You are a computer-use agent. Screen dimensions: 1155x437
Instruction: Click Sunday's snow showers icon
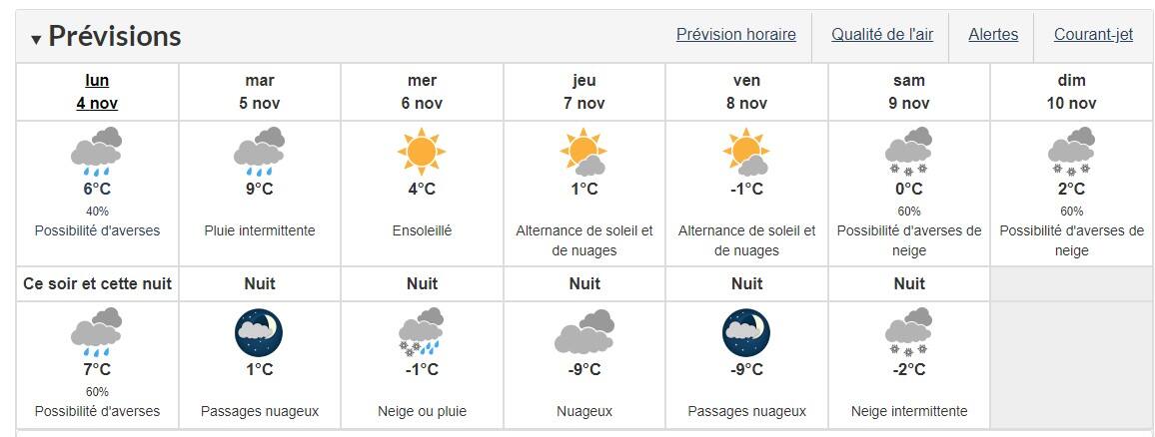click(x=1071, y=152)
